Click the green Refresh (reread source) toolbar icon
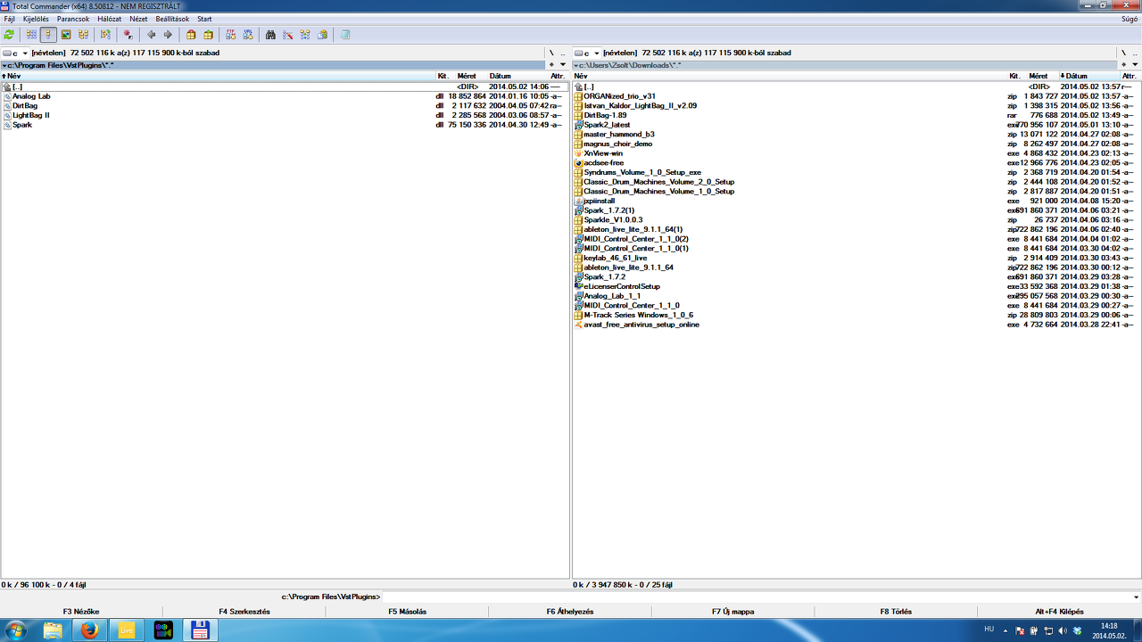Screen dimensions: 1142x642 click(x=9, y=35)
